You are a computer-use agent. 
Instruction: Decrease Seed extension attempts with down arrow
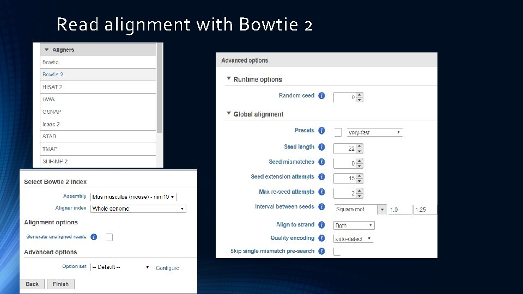pyautogui.click(x=359, y=181)
